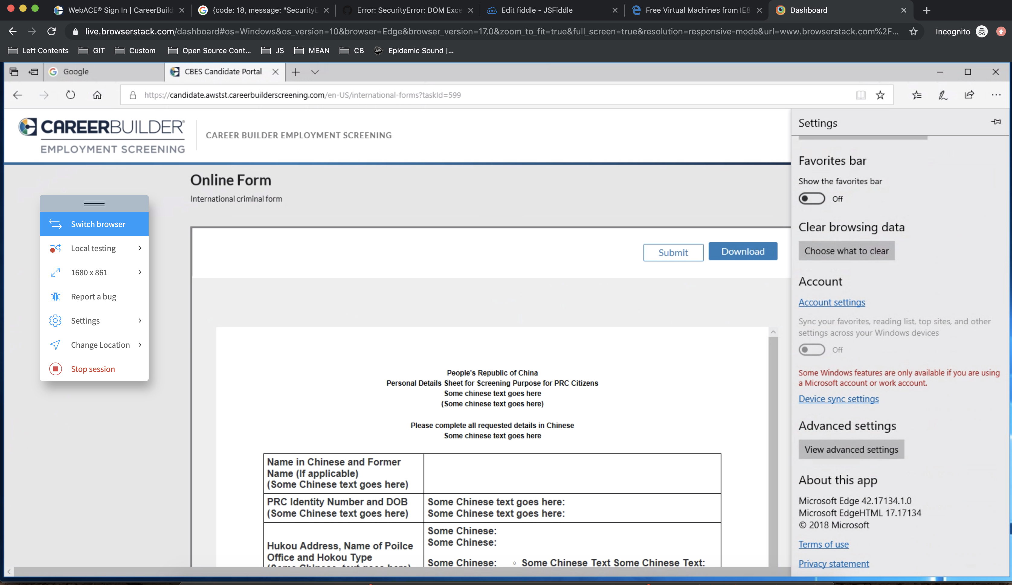Select Report a bug option
This screenshot has width=1012, height=585.
pyautogui.click(x=94, y=296)
